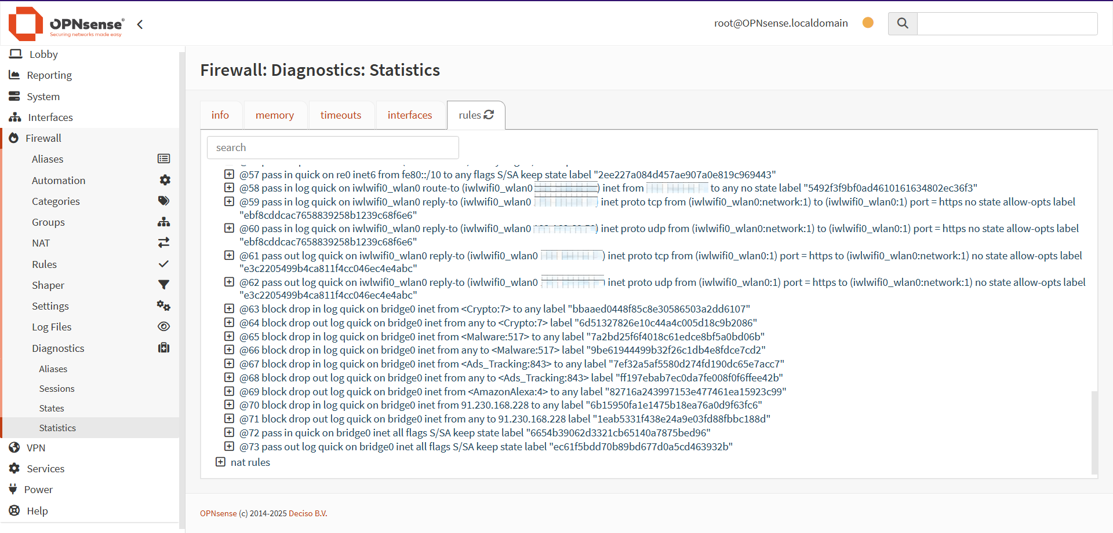Click the Automation gear icon

point(165,180)
